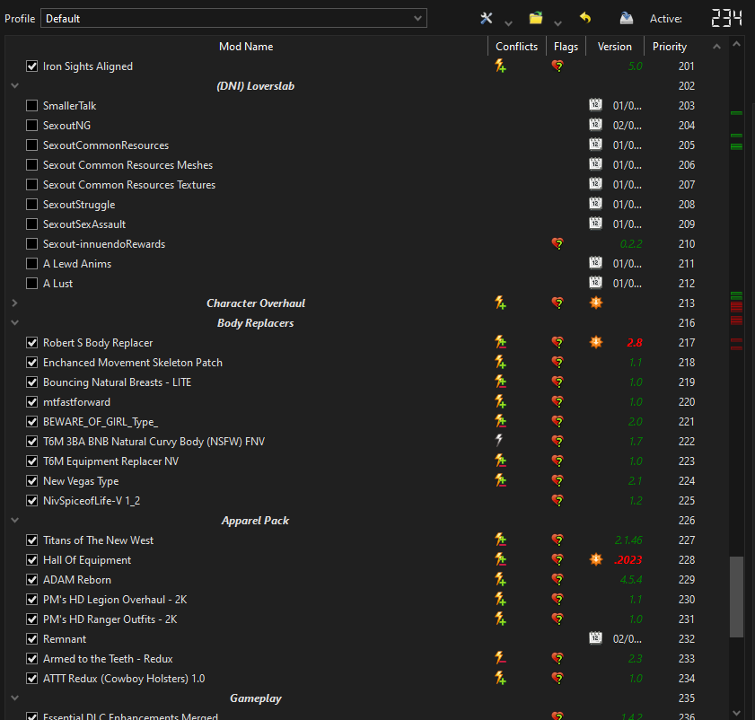This screenshot has height=720, width=755.
Task: Uncheck Robert S Body Replacer mod
Action: (x=31, y=342)
